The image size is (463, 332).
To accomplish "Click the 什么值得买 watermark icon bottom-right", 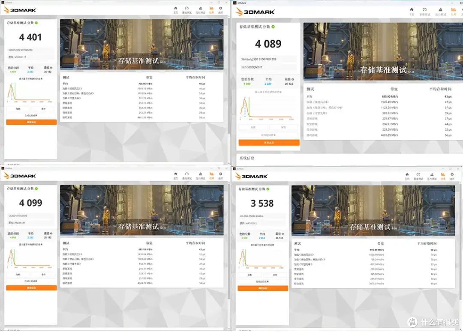I will [413, 321].
